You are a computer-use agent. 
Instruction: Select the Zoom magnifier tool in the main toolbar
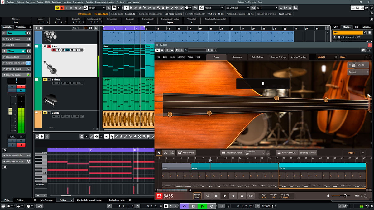click(158, 7)
